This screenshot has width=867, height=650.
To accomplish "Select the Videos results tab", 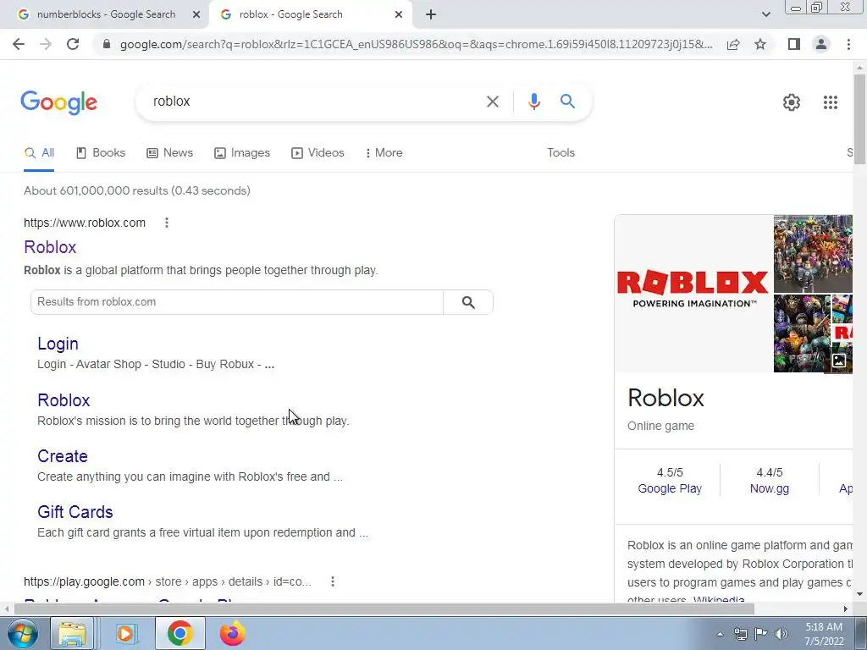I will pos(318,153).
